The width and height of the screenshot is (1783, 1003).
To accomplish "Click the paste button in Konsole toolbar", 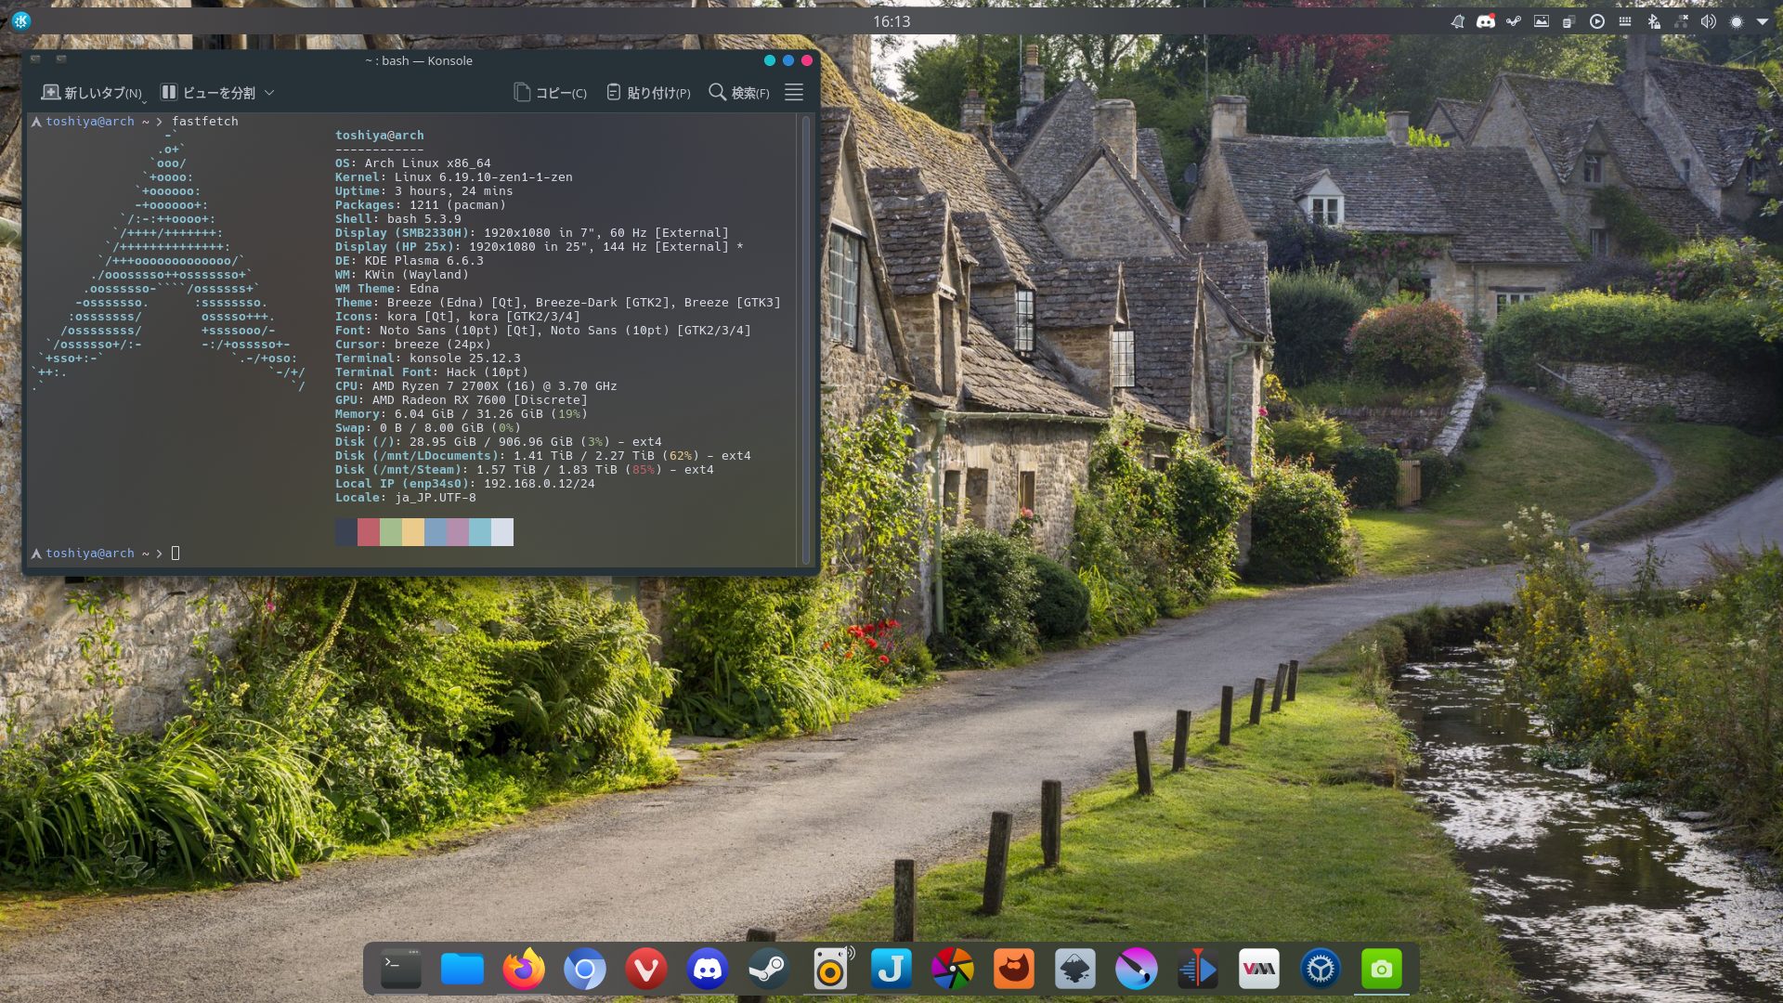I will pos(648,92).
